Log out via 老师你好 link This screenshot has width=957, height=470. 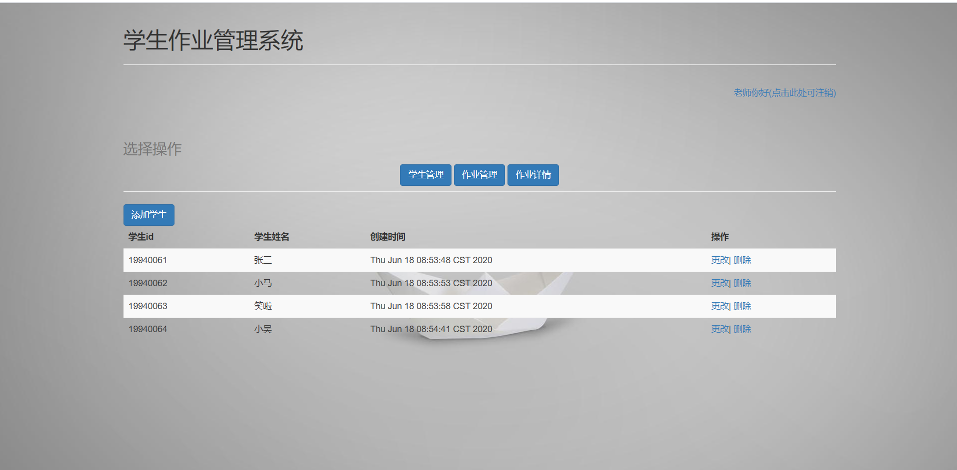(x=784, y=93)
